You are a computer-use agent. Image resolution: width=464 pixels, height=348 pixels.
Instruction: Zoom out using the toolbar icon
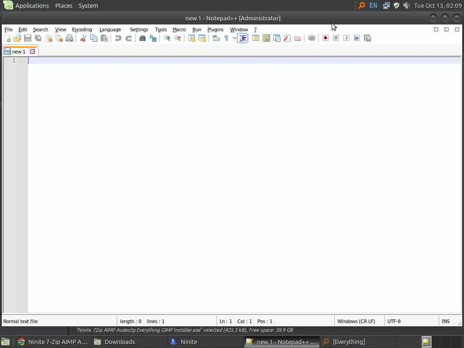(178, 38)
